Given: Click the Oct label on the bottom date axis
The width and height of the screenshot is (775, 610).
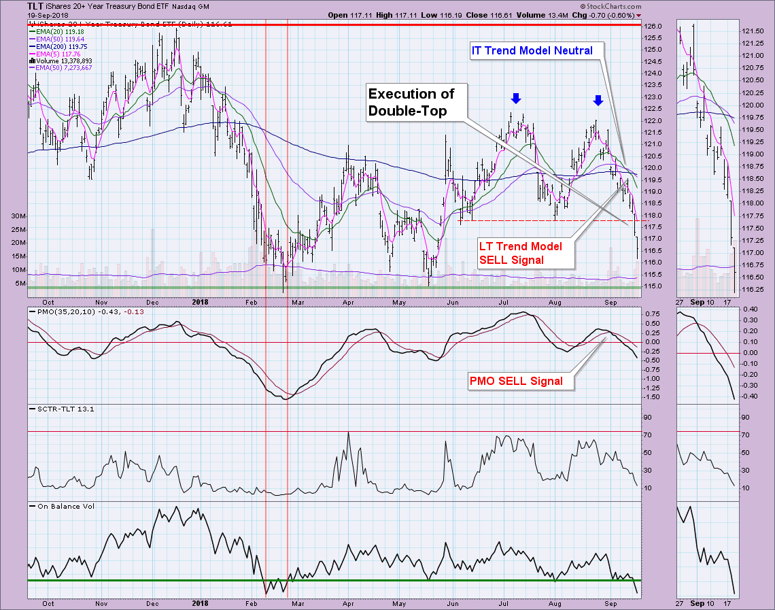Looking at the screenshot, I should pos(48,604).
